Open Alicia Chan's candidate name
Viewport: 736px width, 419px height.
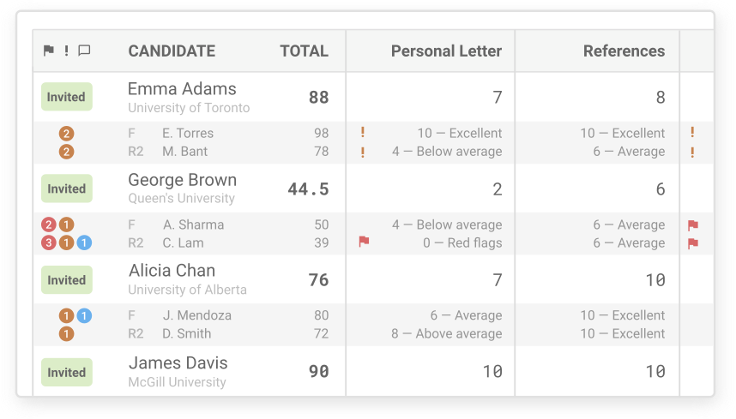[172, 271]
